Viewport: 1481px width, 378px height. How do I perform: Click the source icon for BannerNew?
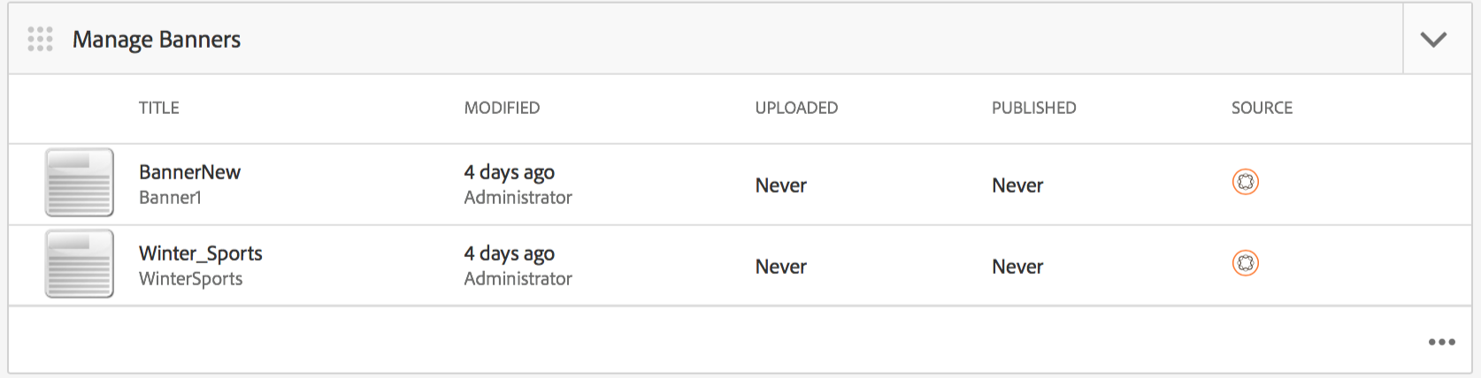[1246, 182]
